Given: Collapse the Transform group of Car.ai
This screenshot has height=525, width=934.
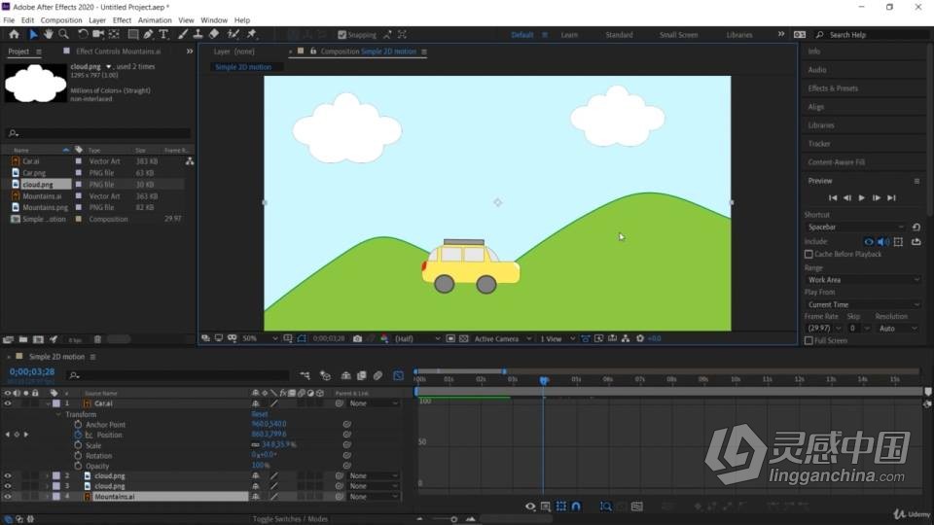Looking at the screenshot, I should point(58,414).
